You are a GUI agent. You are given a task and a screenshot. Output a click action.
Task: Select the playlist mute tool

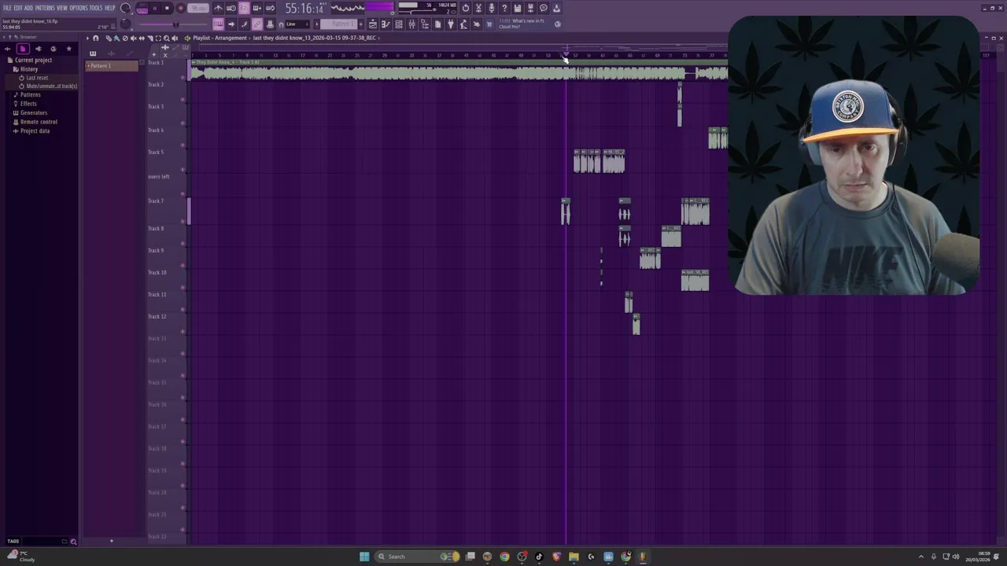[x=133, y=38]
